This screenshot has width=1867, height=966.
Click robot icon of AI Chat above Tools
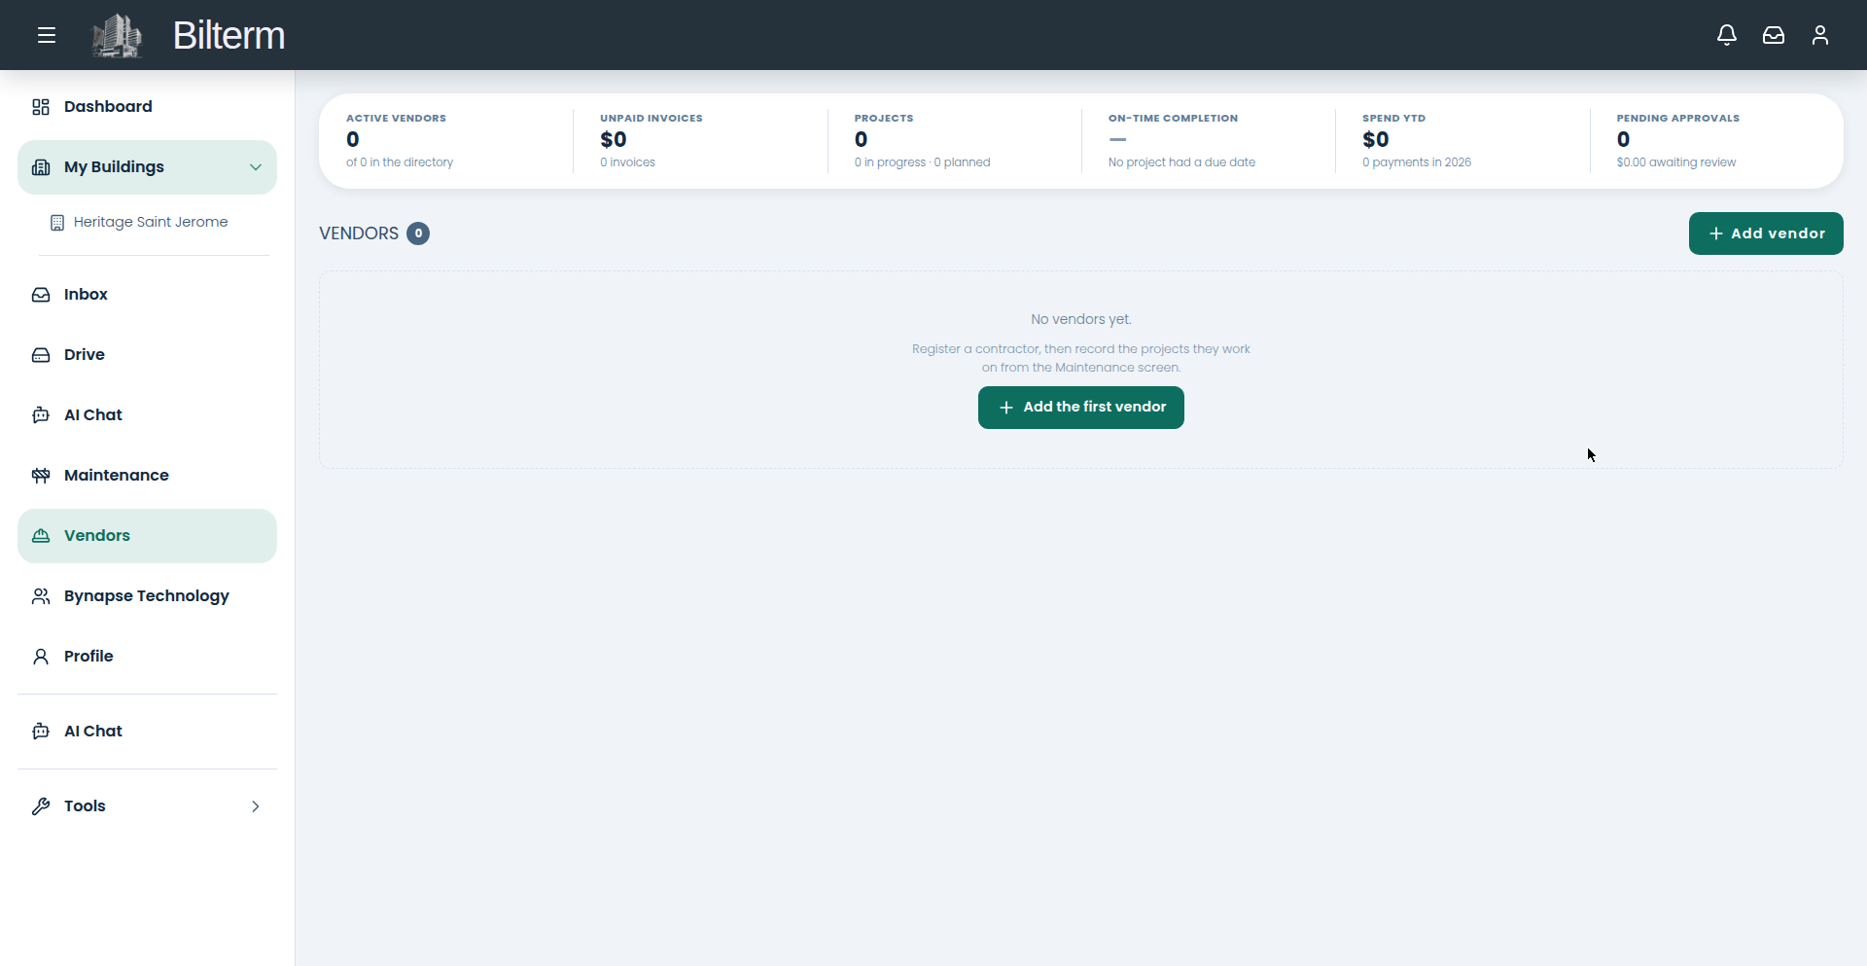click(41, 732)
